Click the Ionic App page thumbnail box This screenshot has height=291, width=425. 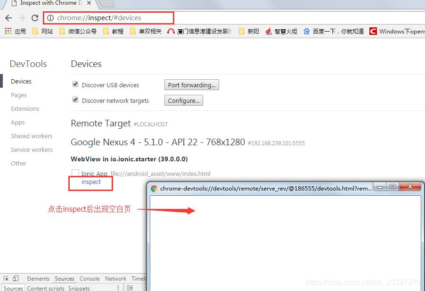click(x=75, y=173)
